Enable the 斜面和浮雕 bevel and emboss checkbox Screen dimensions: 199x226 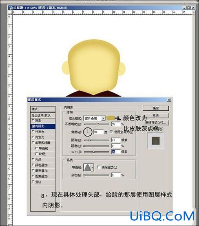tap(33, 143)
